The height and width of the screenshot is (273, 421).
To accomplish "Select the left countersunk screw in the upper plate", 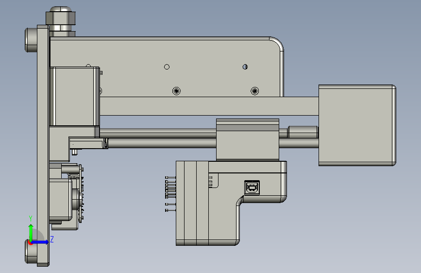I will point(176,91).
